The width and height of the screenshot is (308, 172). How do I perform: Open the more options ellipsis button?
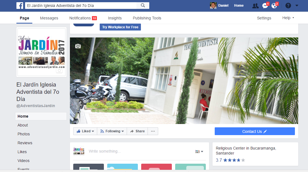(x=153, y=131)
